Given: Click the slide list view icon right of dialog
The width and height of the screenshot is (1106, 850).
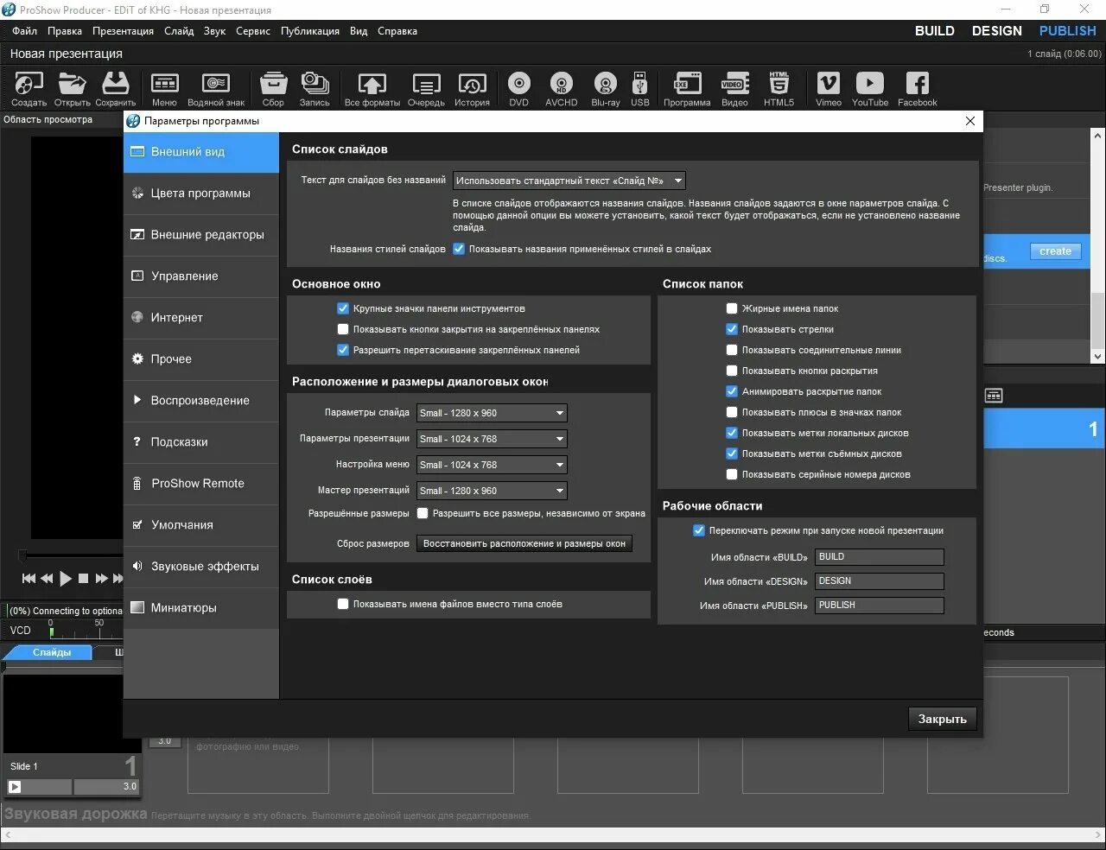Looking at the screenshot, I should pos(994,396).
